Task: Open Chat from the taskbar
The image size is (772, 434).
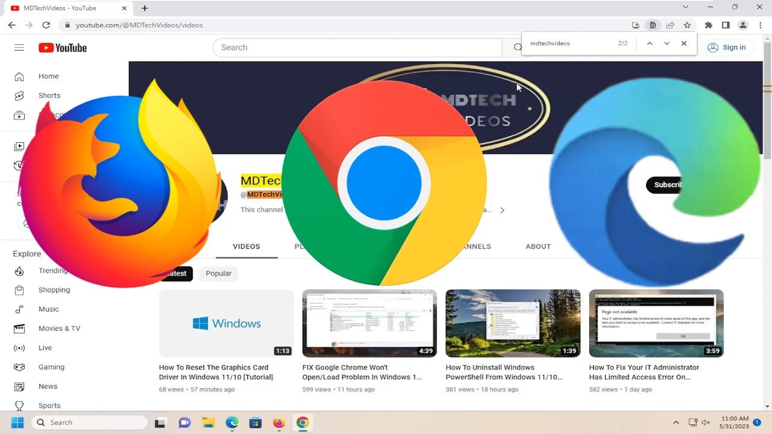Action: (185, 423)
